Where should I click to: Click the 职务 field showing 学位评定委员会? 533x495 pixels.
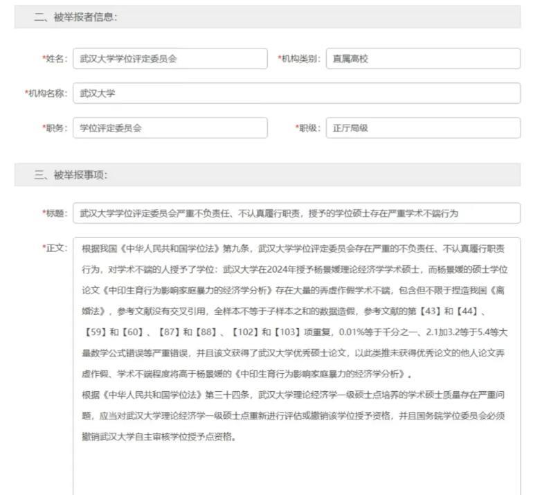click(170, 128)
